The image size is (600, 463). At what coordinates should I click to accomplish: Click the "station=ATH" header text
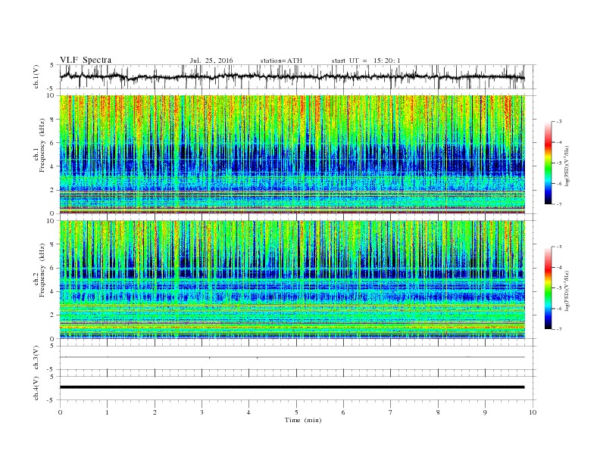click(281, 61)
